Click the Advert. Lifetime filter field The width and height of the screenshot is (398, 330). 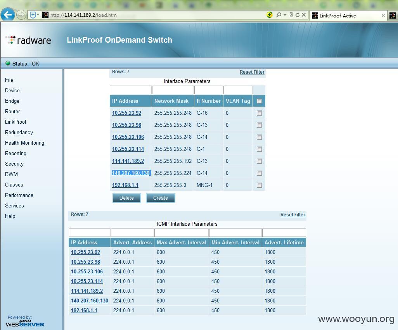(284, 232)
